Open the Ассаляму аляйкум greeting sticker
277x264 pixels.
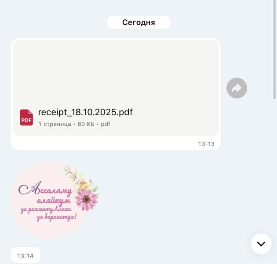55,200
